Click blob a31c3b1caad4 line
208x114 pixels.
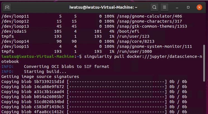pyautogui.click(x=94, y=92)
